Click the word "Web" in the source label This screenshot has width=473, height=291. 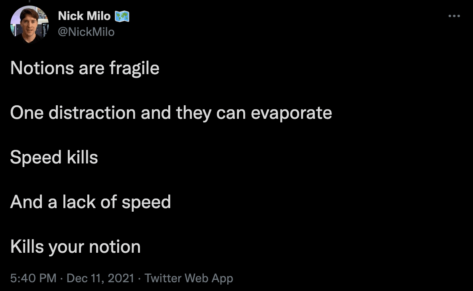[196, 278]
